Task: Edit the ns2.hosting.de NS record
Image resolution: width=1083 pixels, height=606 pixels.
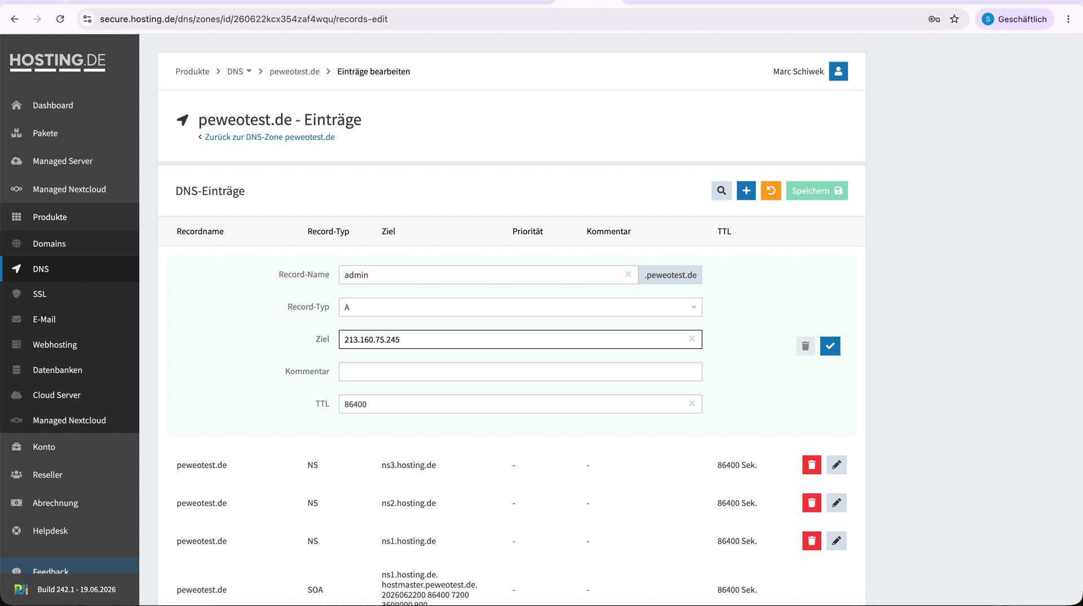Action: pyautogui.click(x=837, y=503)
